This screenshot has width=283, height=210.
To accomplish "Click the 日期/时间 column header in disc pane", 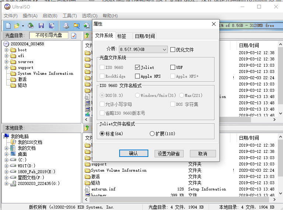I will click(x=249, y=45).
